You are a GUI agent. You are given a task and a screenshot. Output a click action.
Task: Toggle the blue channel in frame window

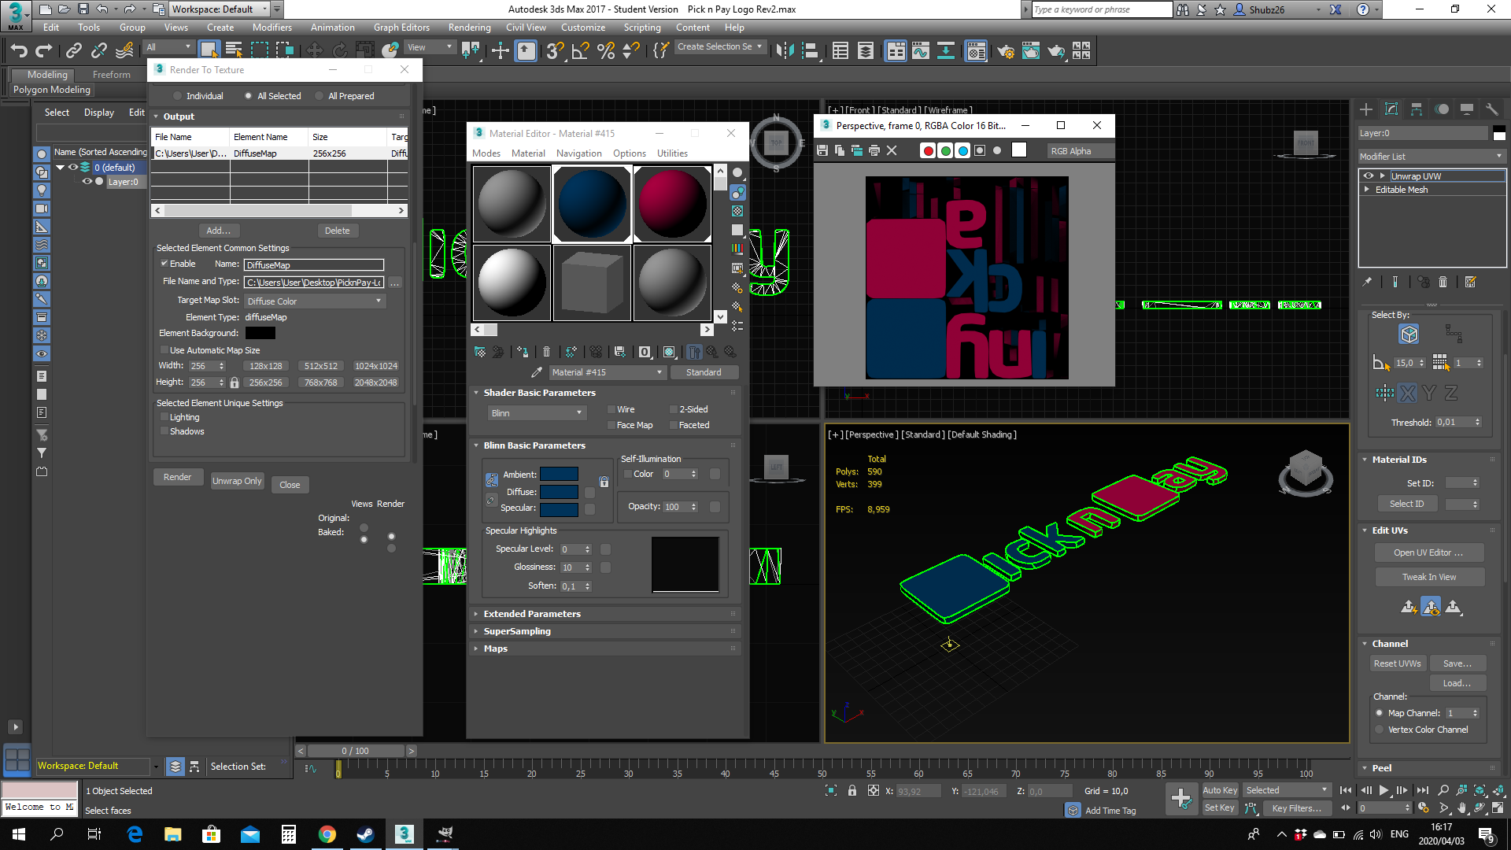click(963, 150)
